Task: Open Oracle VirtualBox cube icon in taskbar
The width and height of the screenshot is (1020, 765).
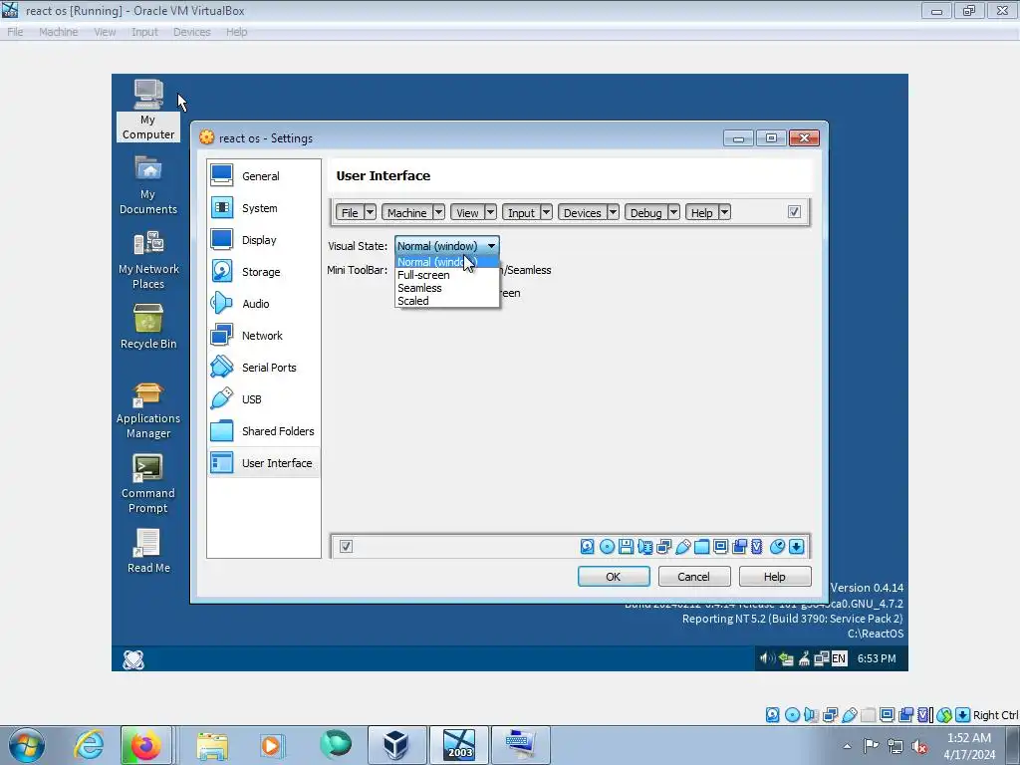Action: point(396,745)
